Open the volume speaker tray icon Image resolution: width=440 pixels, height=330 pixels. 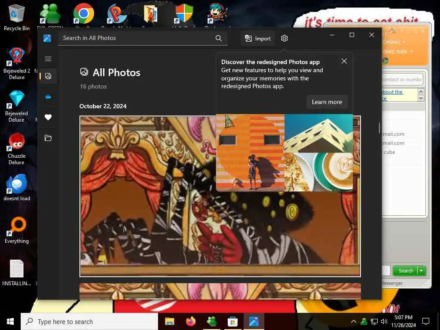(x=384, y=321)
